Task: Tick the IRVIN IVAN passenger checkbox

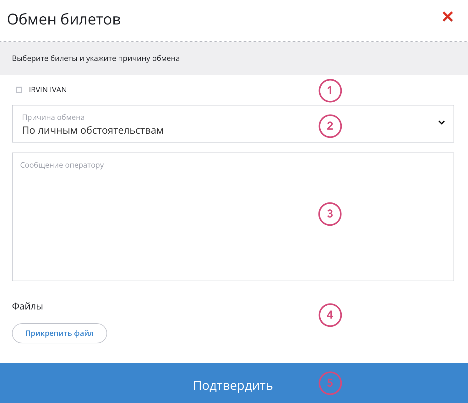Action: tap(19, 90)
